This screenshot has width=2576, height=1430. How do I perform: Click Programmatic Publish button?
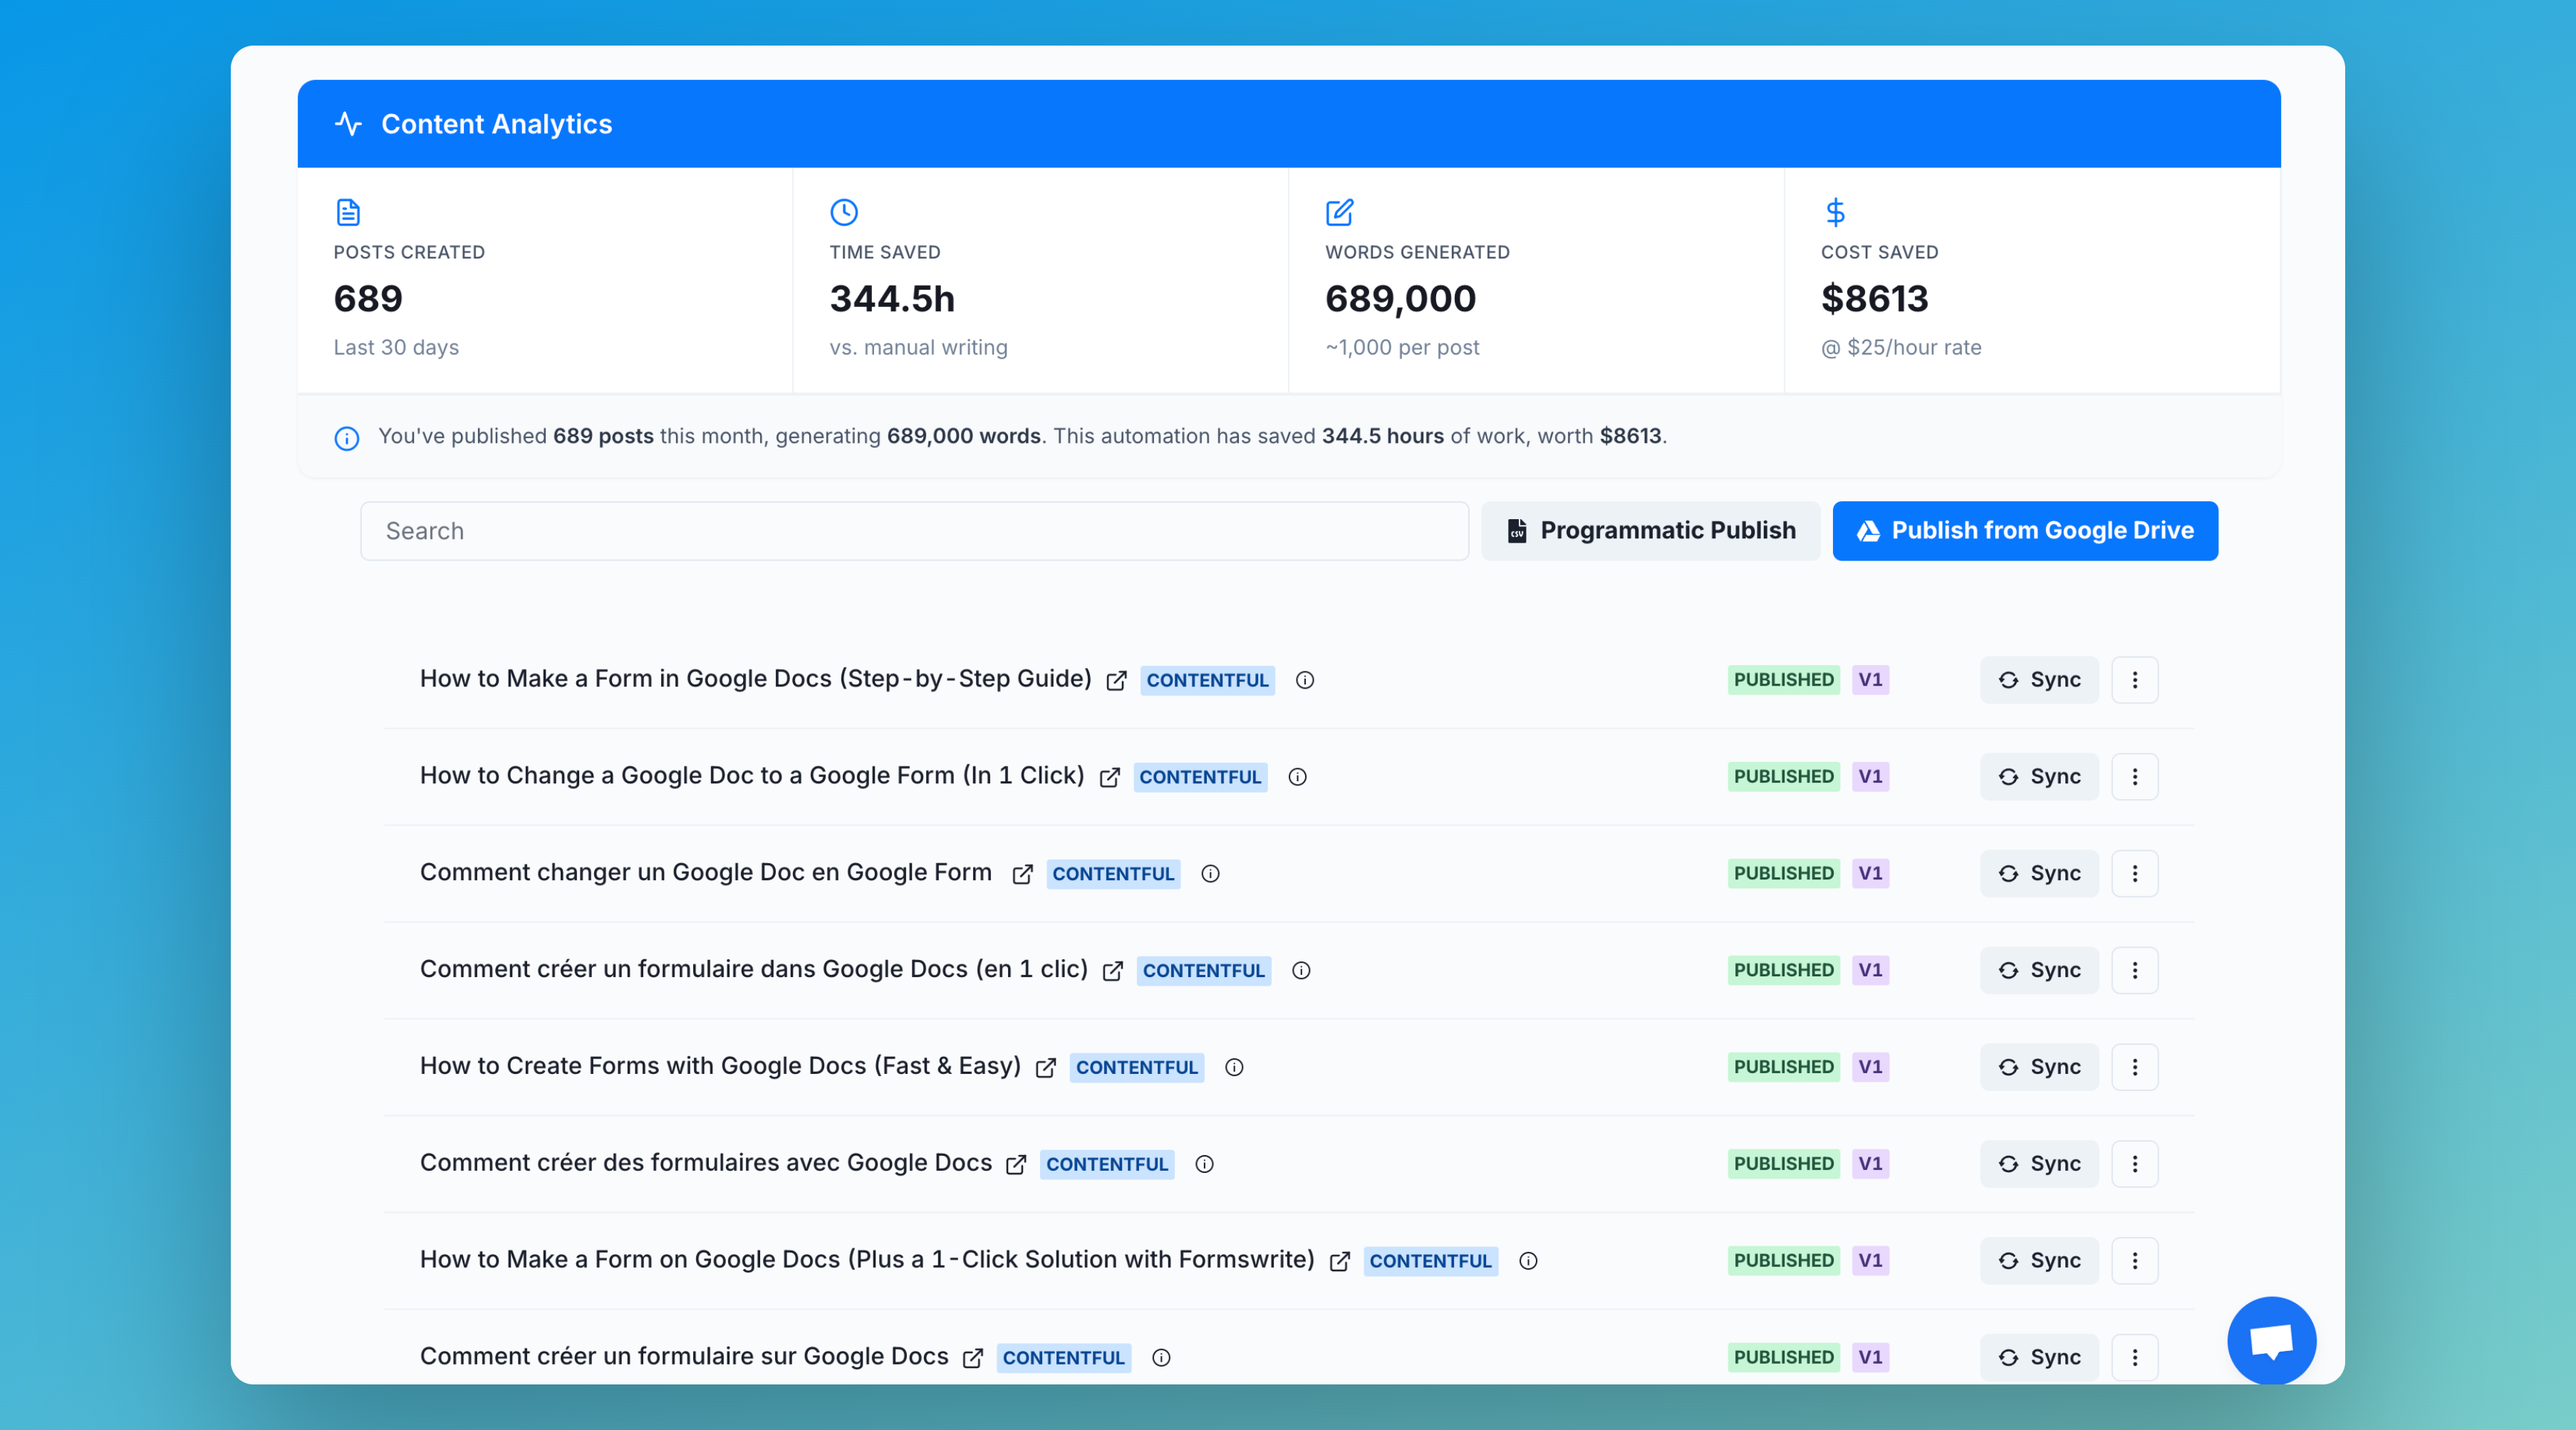[x=1650, y=531]
